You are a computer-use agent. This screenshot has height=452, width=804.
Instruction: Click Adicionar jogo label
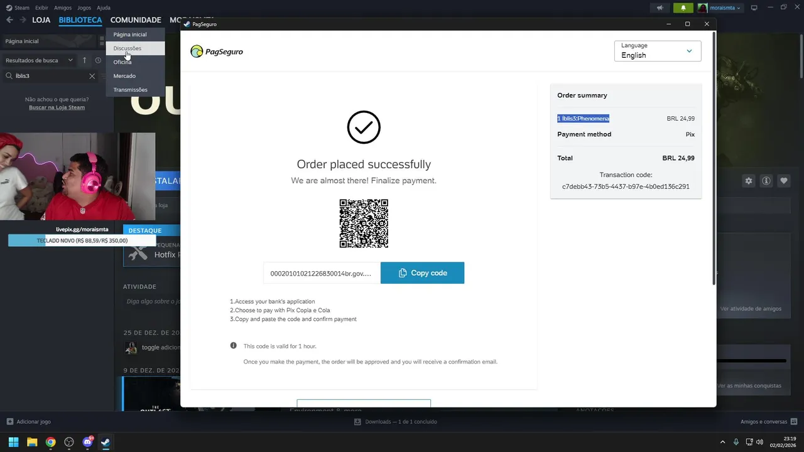click(34, 422)
